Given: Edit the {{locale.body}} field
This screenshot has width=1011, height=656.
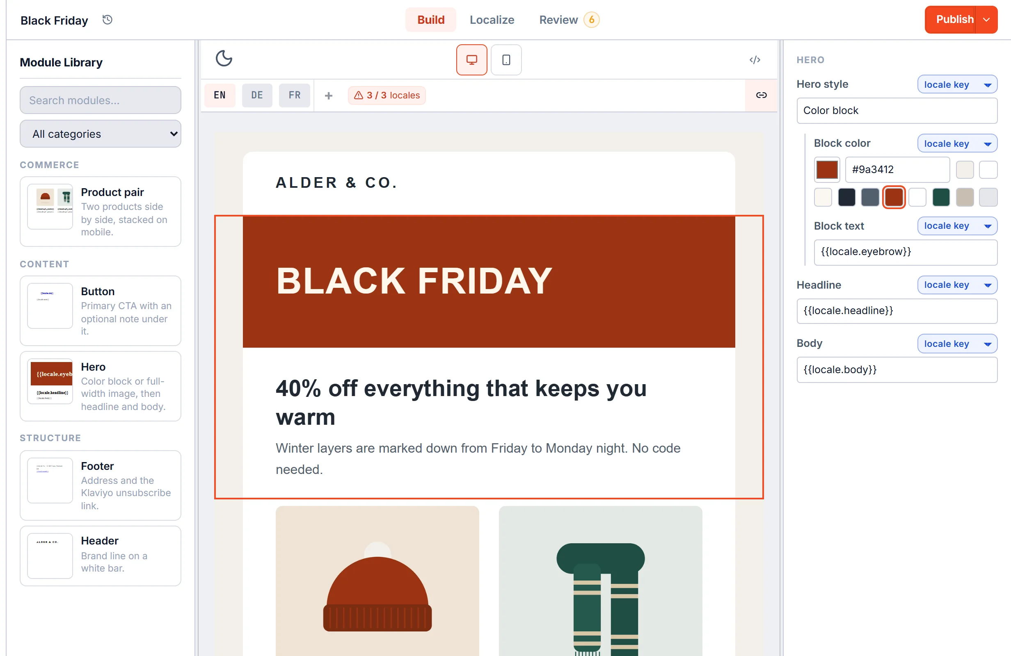Looking at the screenshot, I should pyautogui.click(x=897, y=370).
